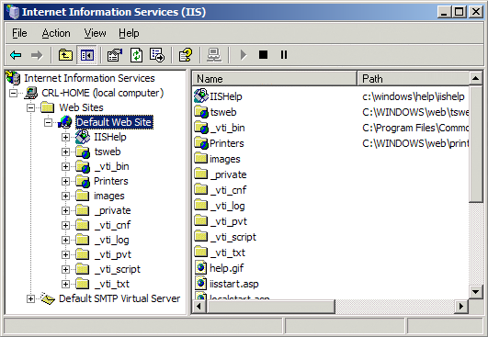Click the Up One Level folder icon
The image size is (488, 337).
(x=65, y=55)
